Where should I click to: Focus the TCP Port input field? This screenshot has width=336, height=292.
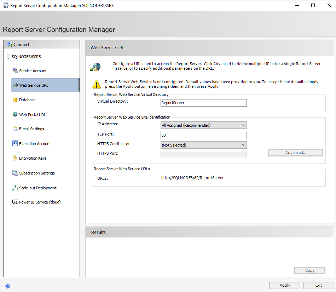click(x=203, y=135)
